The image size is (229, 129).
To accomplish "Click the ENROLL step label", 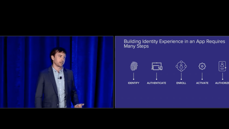I will (181, 83).
